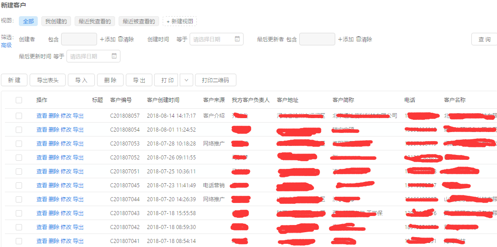Click the 新建 button
Screen dimensions: 497x247
point(14,80)
